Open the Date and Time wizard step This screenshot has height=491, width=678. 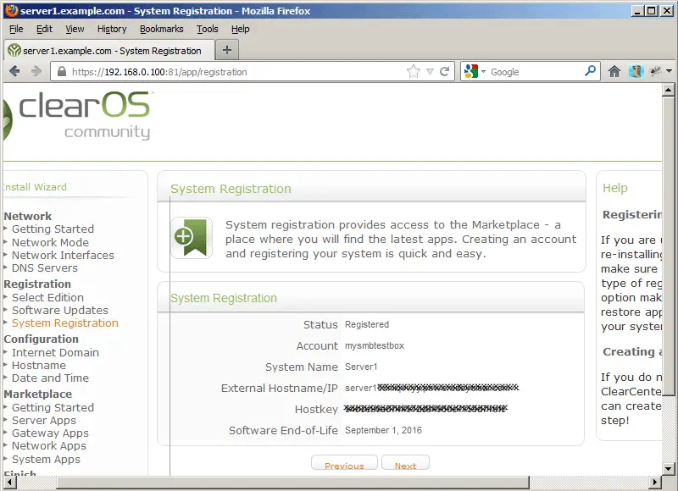[50, 378]
